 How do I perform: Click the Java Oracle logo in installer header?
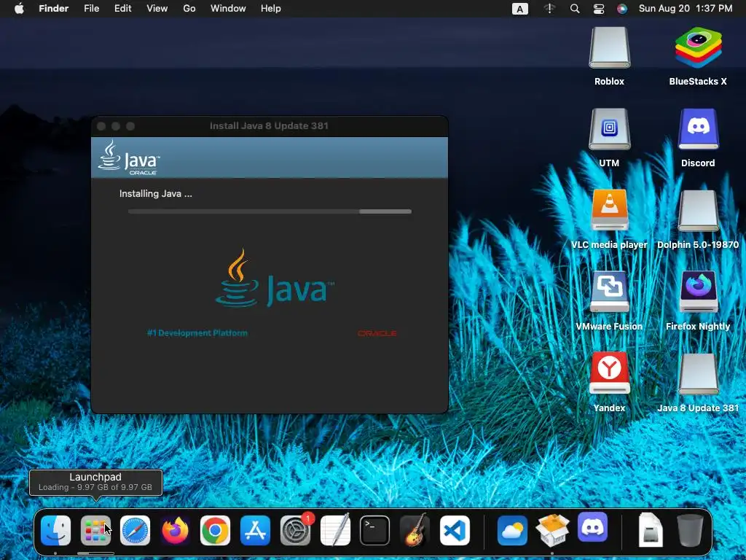coord(129,157)
